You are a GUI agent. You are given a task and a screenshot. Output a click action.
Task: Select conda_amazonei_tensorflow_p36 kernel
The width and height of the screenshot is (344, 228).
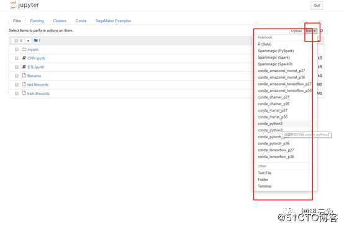tap(285, 90)
